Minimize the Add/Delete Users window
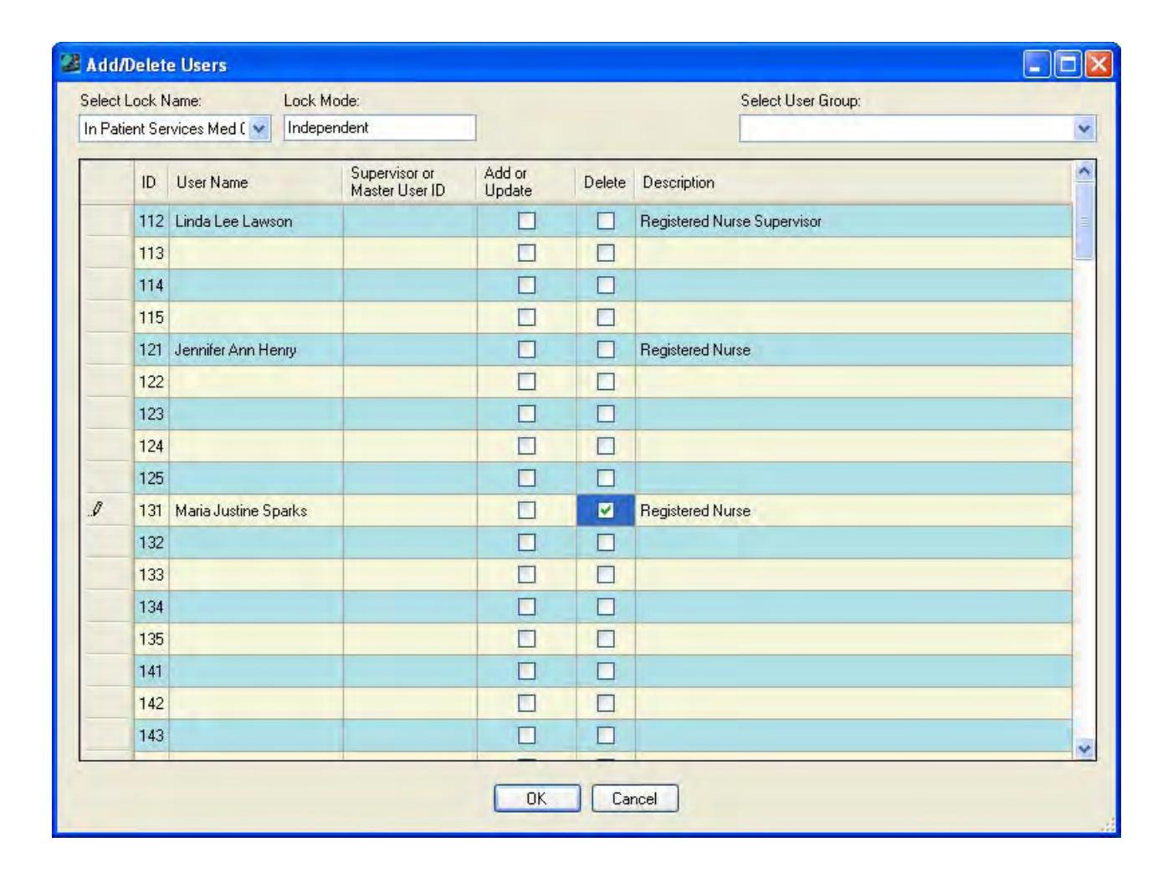Image resolution: width=1173 pixels, height=873 pixels. click(x=1037, y=64)
